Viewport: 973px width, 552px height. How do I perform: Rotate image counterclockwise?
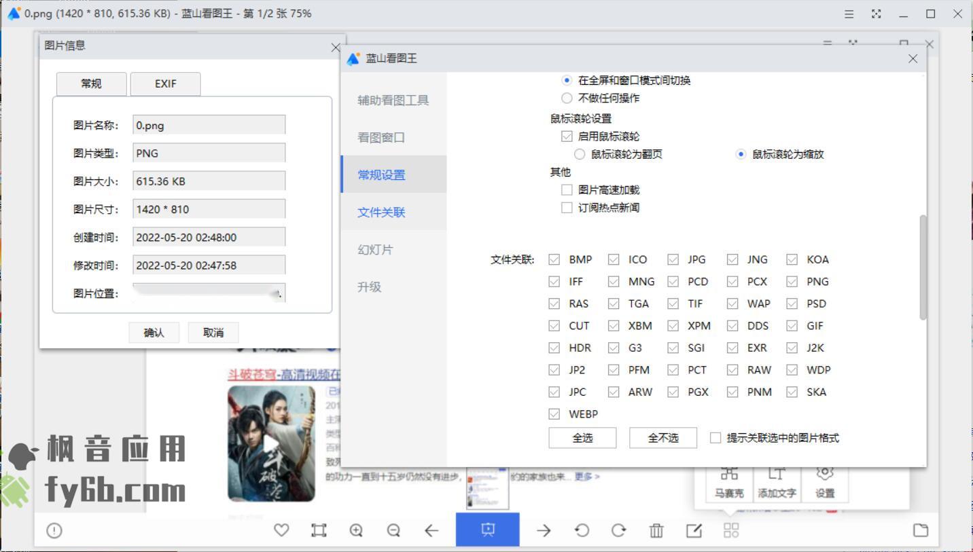click(x=582, y=530)
